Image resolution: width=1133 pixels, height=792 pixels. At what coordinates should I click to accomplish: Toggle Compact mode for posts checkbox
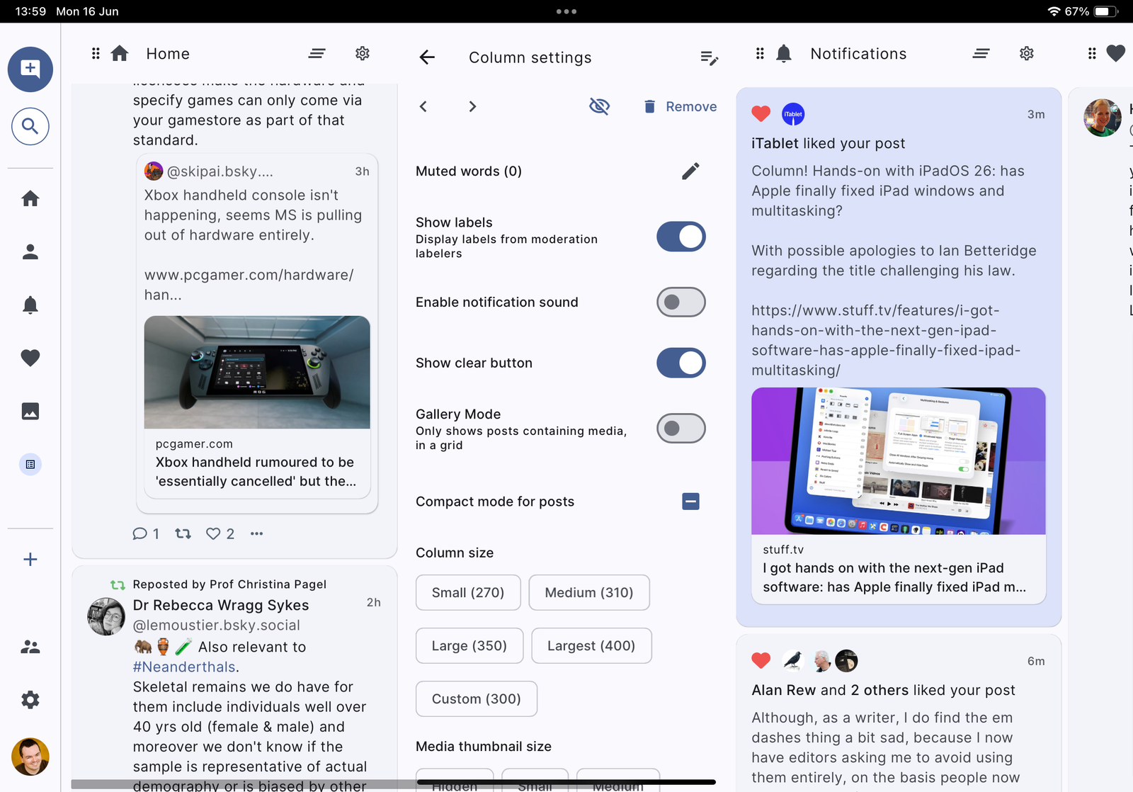tap(690, 502)
